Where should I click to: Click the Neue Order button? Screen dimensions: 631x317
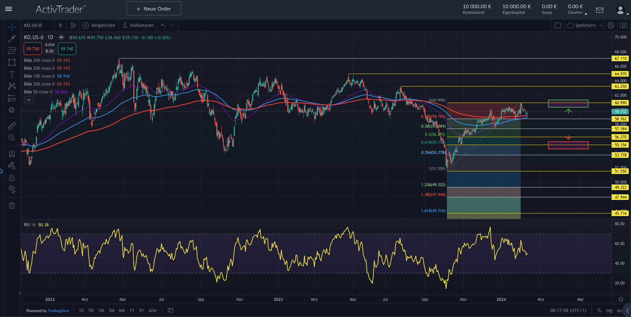(153, 9)
